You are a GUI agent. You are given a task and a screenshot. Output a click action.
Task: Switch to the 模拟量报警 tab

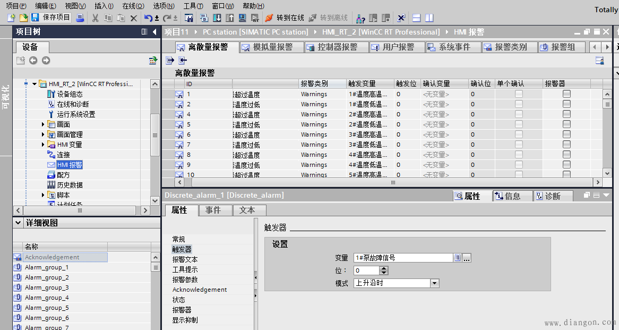click(272, 47)
